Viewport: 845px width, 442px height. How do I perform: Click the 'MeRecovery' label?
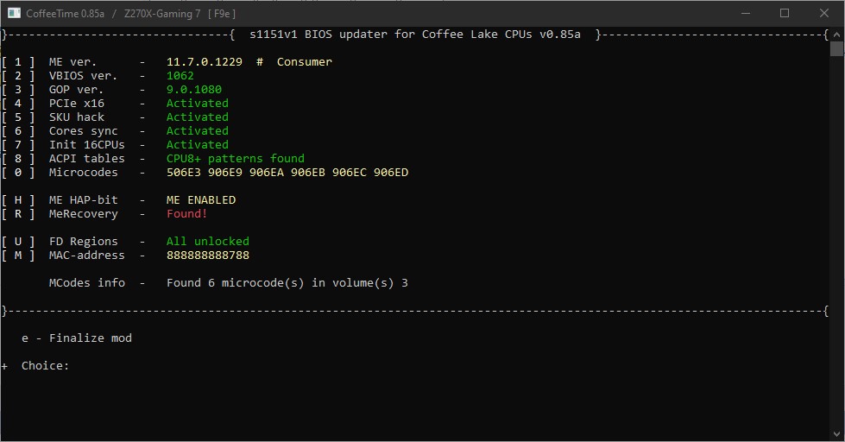pos(84,214)
